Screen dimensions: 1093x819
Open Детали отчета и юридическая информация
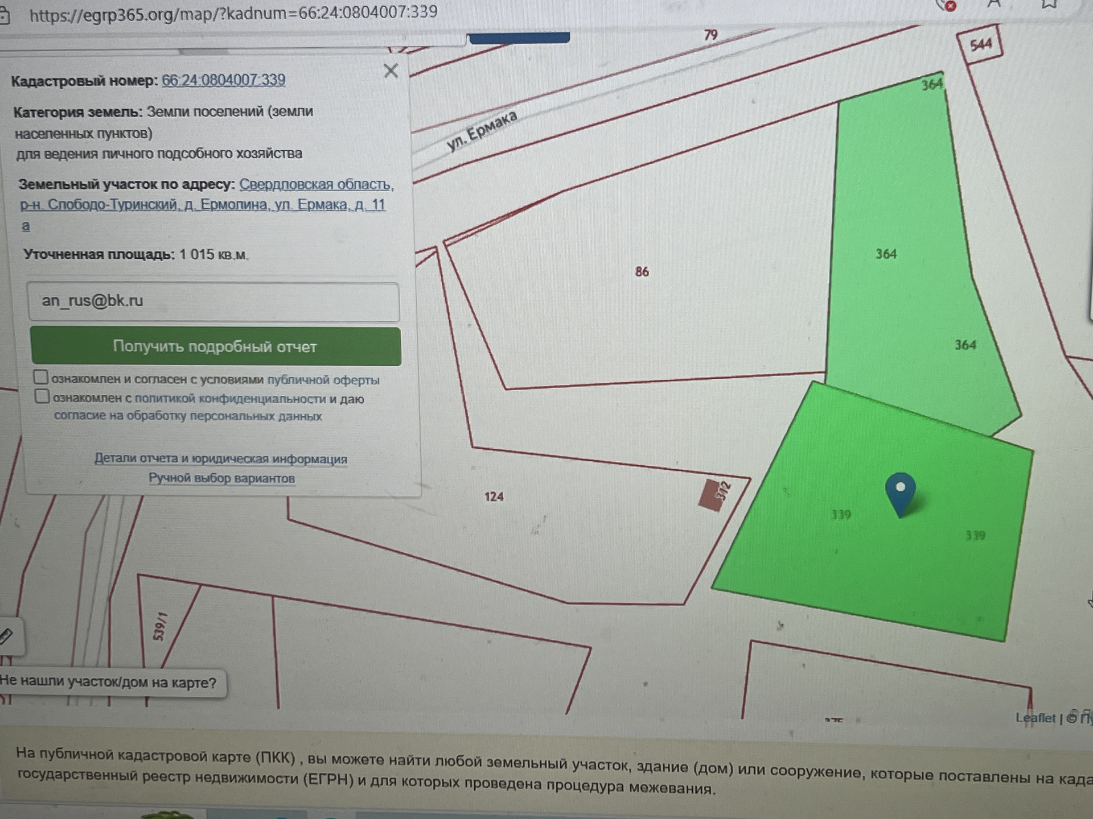point(220,458)
